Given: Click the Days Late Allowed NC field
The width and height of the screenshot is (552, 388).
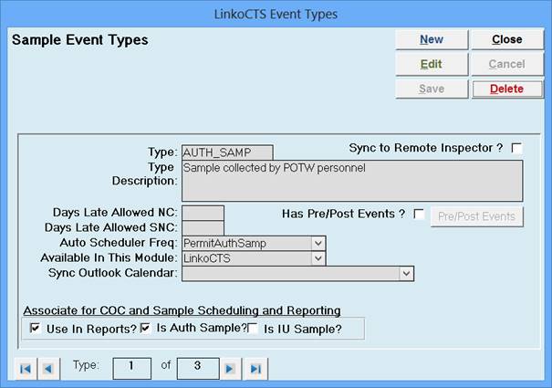Looking at the screenshot, I should (x=203, y=213).
